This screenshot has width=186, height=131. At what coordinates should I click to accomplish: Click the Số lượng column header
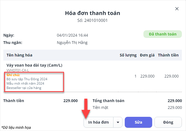tap(128, 55)
